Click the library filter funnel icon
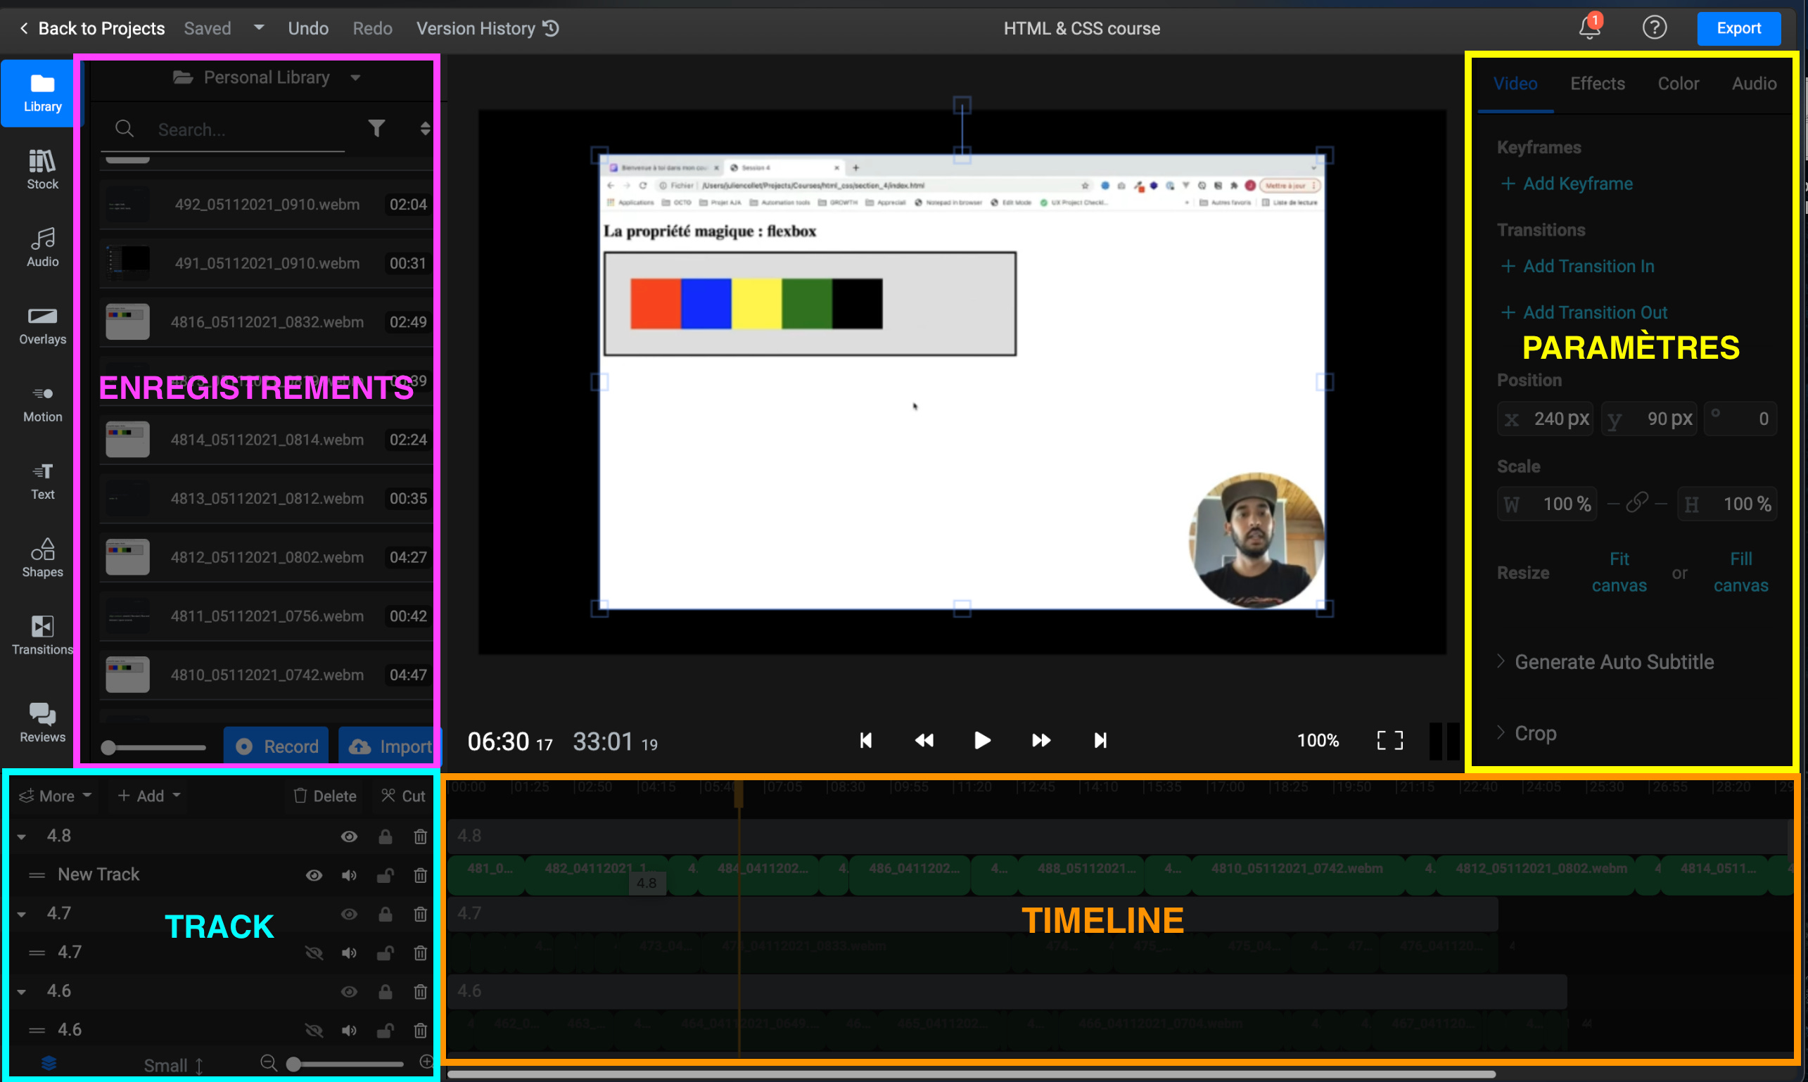Viewport: 1808px width, 1082px height. coord(376,129)
